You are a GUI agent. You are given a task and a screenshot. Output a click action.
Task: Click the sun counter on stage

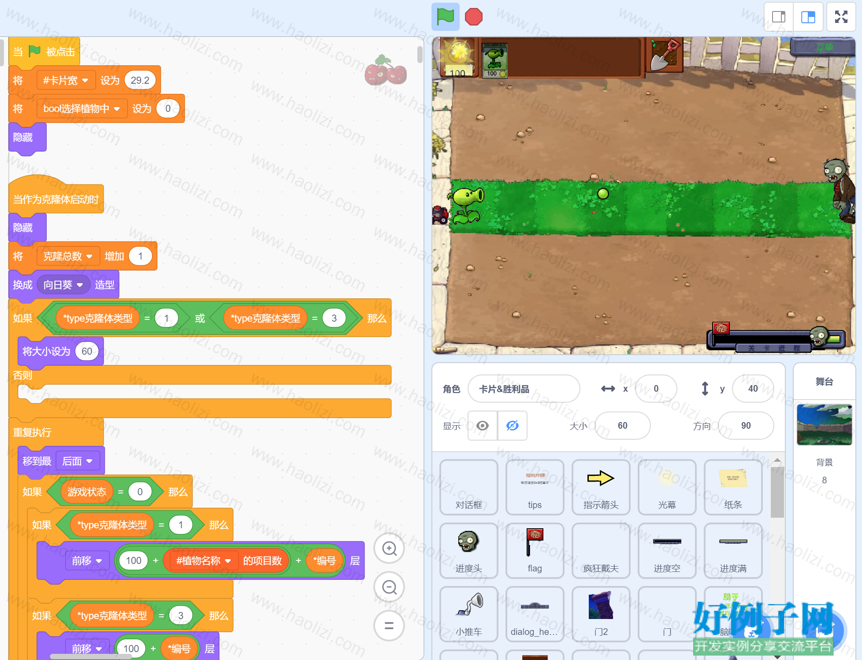(457, 58)
